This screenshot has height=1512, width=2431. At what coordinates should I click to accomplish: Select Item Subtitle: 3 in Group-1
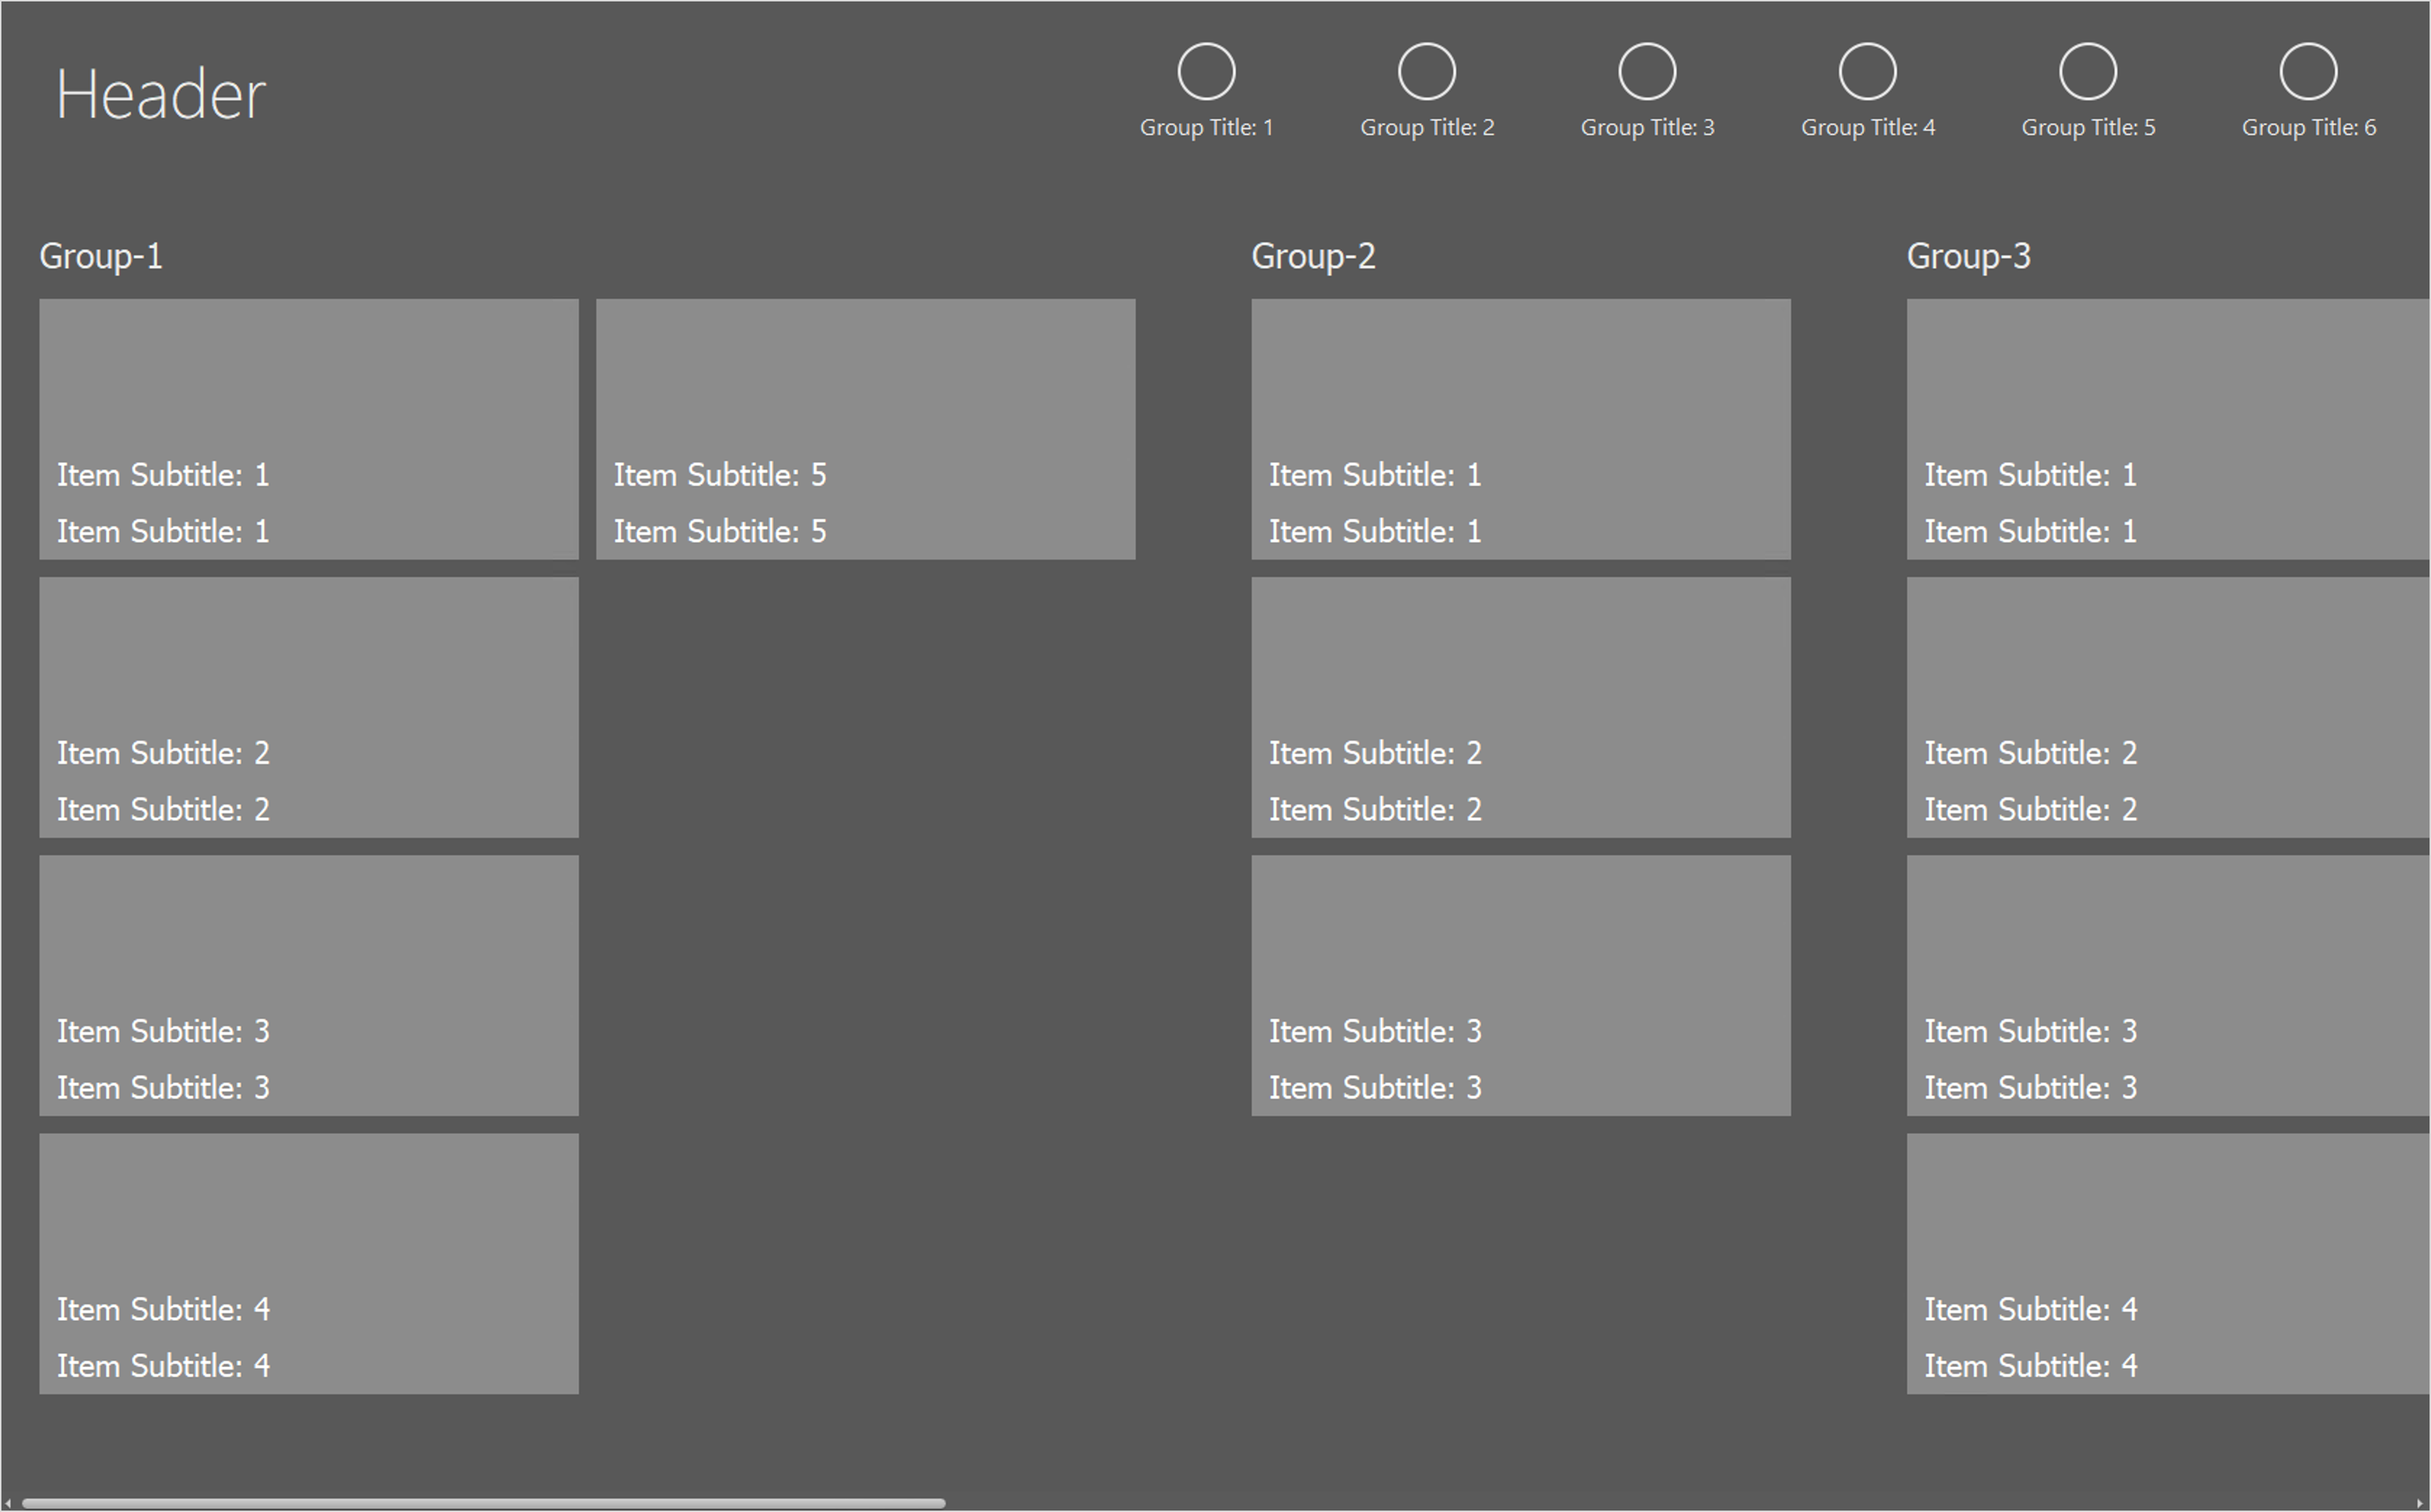point(308,984)
